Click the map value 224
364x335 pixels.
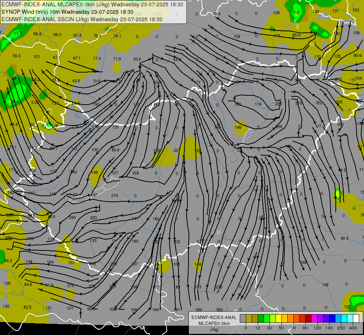(x=278, y=104)
